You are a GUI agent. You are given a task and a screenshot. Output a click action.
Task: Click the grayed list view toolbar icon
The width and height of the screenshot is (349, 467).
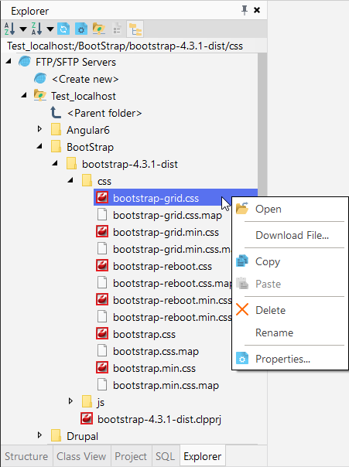click(x=117, y=29)
